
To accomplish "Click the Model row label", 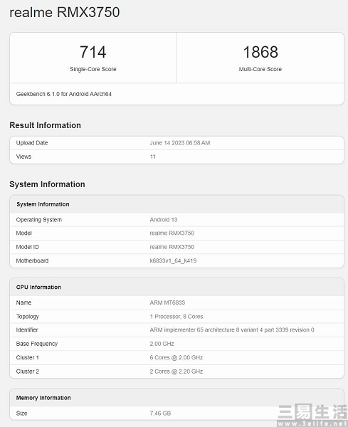I will 23,233.
